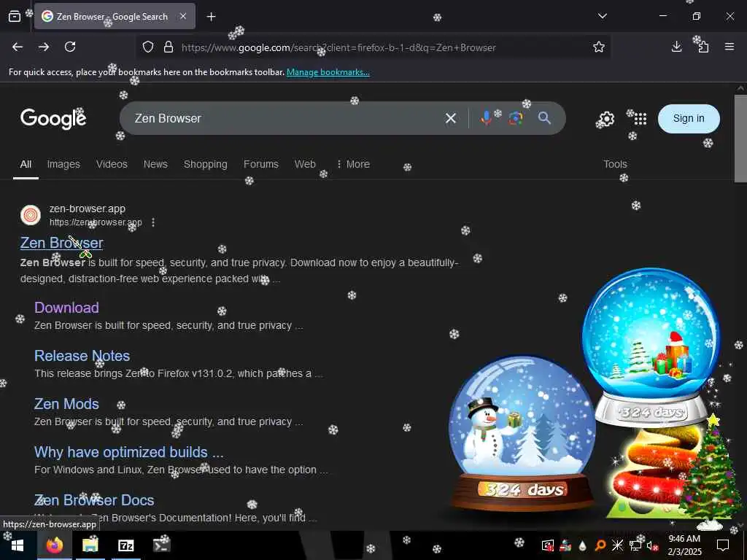Click the Sign in button

[x=689, y=119]
